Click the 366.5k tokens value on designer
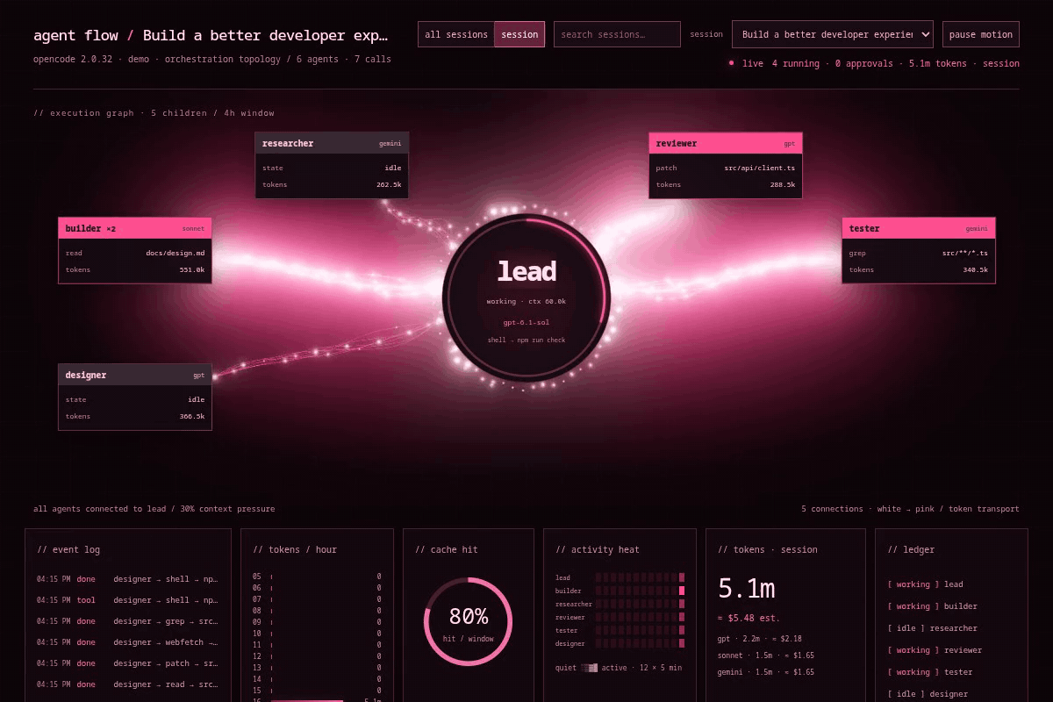 click(x=191, y=416)
